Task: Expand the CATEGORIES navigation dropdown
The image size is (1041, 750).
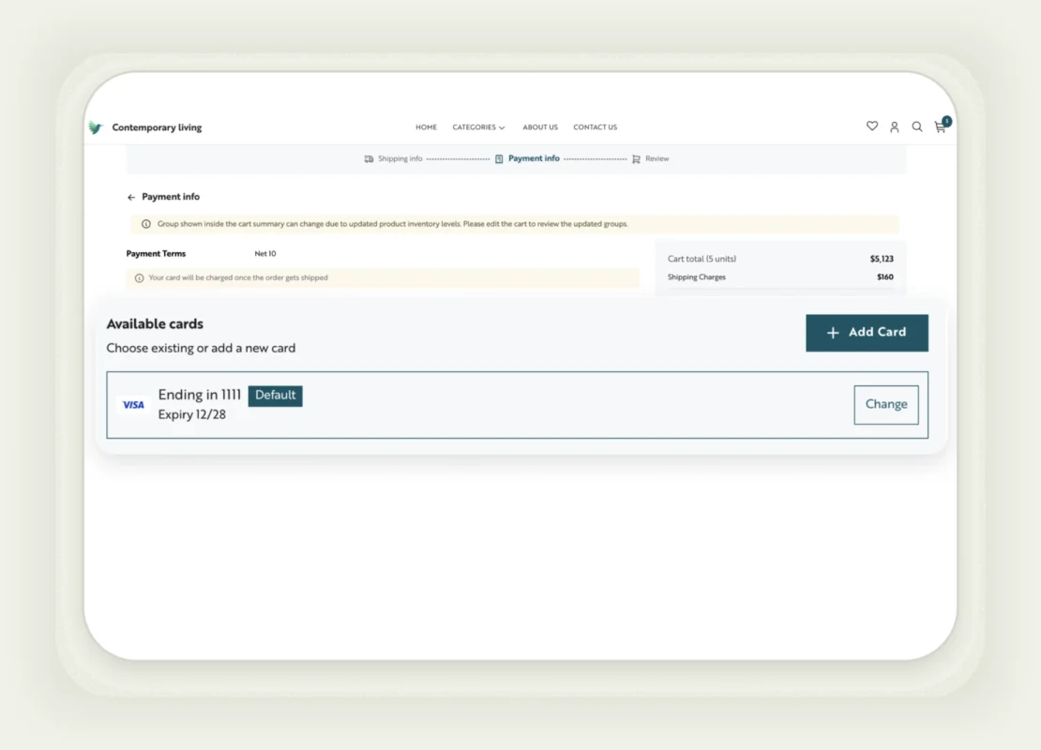Action: (478, 127)
